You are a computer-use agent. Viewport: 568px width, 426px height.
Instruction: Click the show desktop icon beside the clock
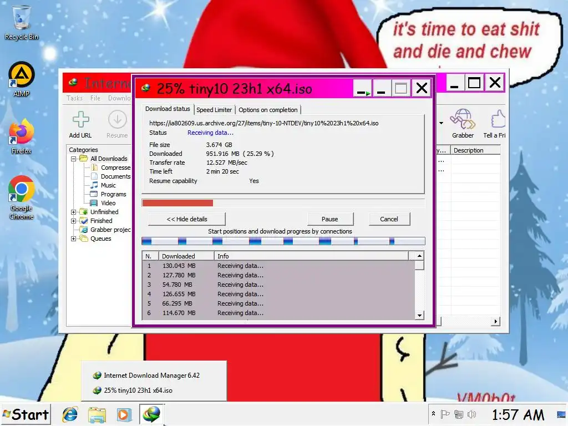pyautogui.click(x=561, y=414)
